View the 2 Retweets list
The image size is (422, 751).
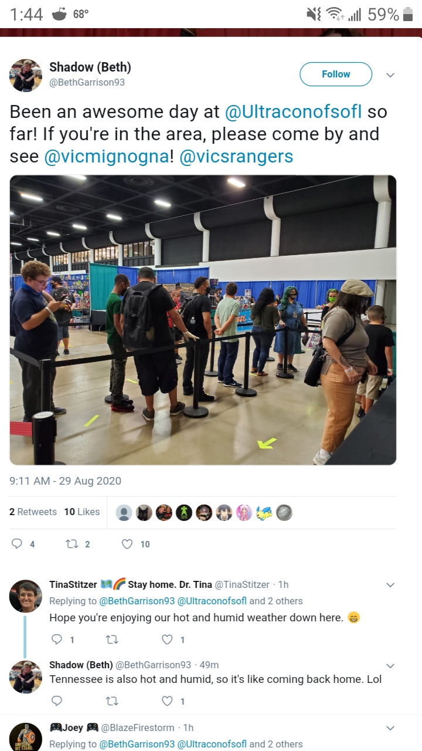(33, 512)
